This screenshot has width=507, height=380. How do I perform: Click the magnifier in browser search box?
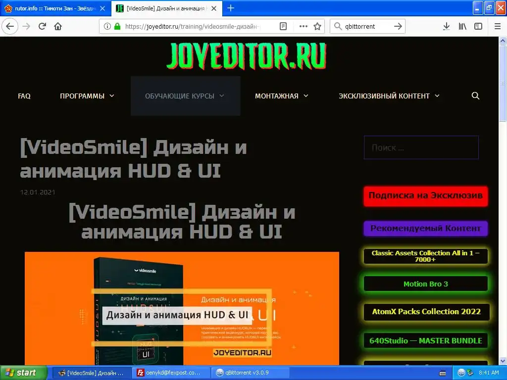(338, 26)
